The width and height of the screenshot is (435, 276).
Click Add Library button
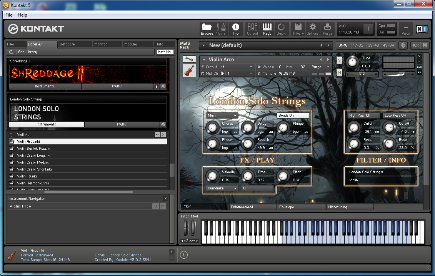[x=27, y=52]
